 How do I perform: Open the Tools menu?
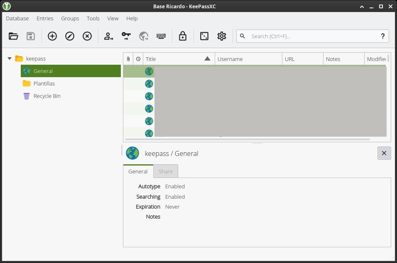pos(93,19)
